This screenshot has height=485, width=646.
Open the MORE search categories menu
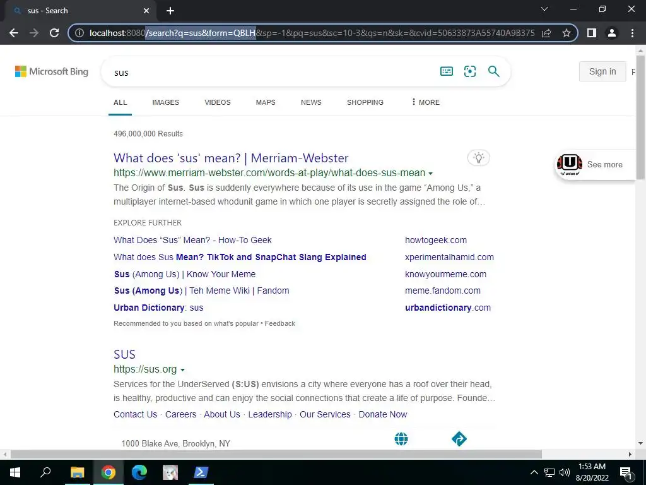point(426,102)
